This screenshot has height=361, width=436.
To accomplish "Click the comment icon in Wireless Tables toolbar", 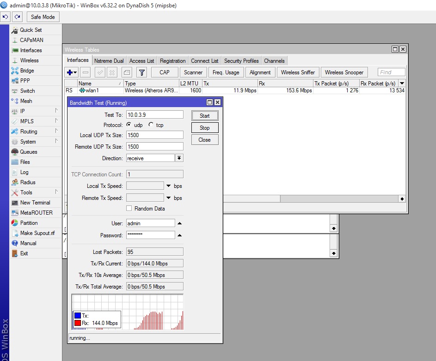I will click(x=127, y=72).
